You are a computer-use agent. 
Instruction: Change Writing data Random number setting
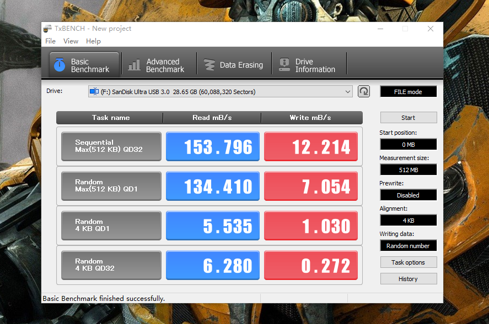point(408,246)
